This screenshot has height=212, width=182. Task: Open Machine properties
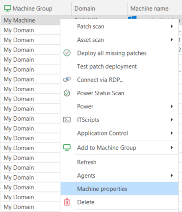click(119, 189)
